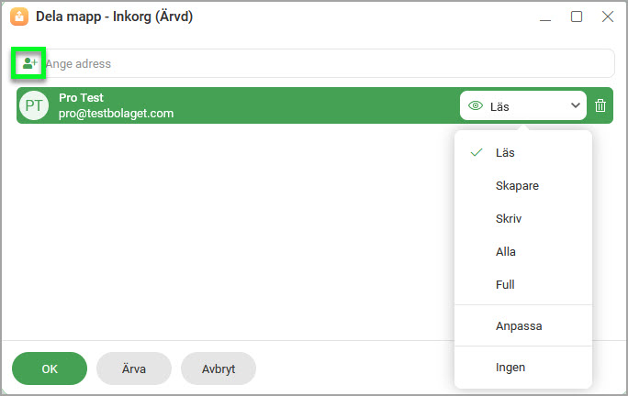Click the orange share folder app icon
The image size is (628, 396).
pos(19,16)
